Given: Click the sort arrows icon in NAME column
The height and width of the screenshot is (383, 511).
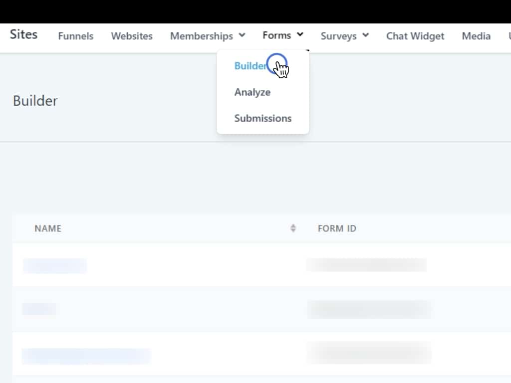Looking at the screenshot, I should [293, 228].
